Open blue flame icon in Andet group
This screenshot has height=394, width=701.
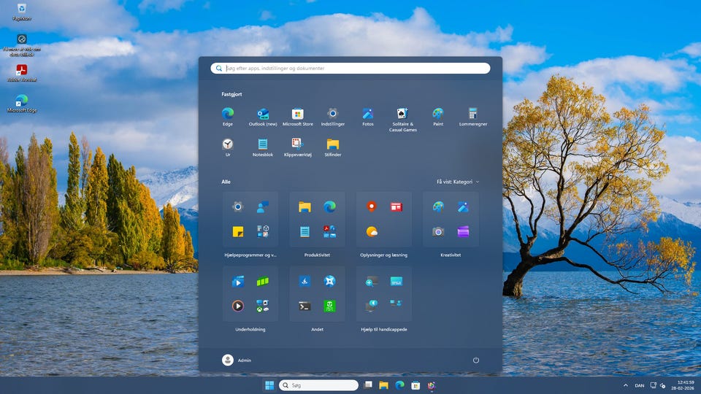tap(305, 281)
